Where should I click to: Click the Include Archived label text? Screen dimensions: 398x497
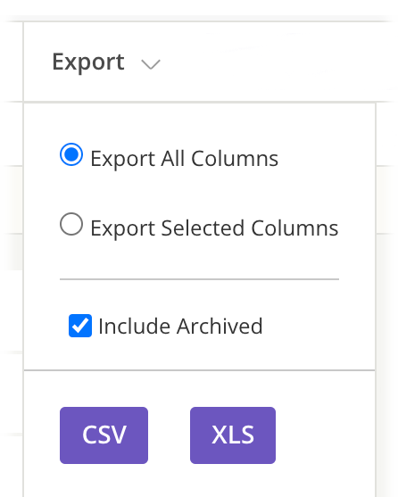[x=180, y=327]
